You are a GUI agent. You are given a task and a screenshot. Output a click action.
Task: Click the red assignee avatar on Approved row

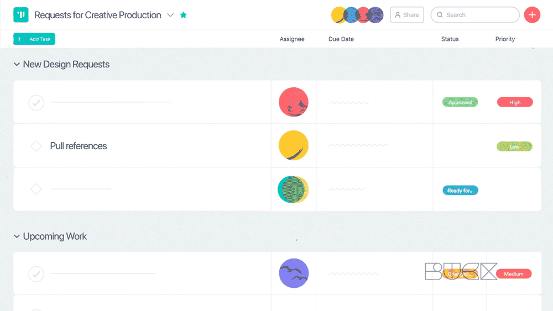[294, 102]
